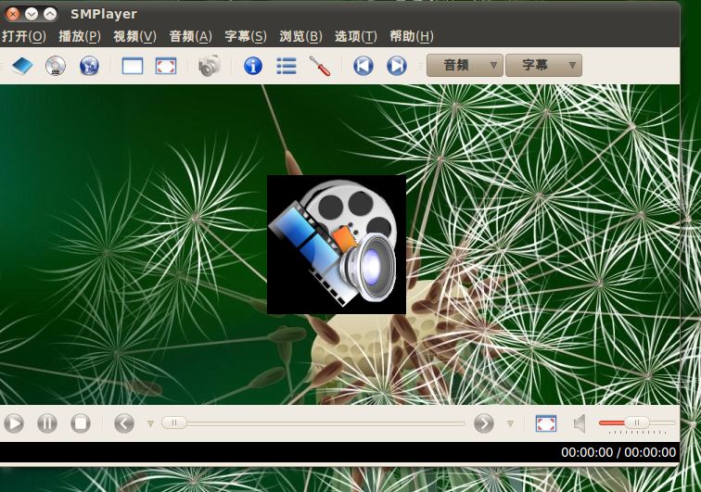Click the SMPlayer logo in the video area

click(x=337, y=245)
